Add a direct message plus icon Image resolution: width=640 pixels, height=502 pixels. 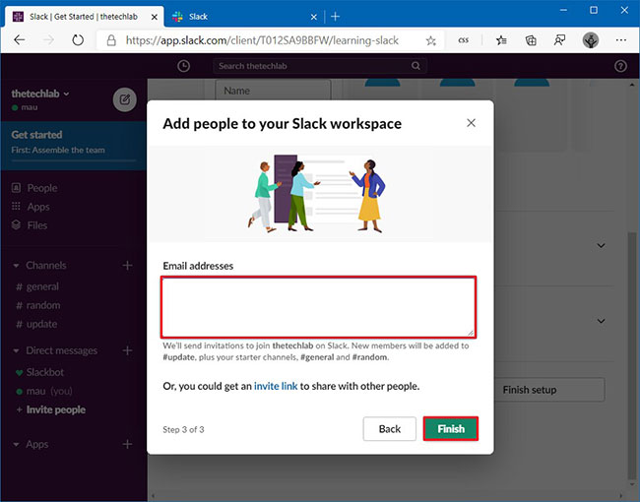tap(127, 350)
